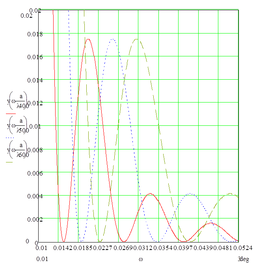The width and height of the screenshot is (255, 263).
Task: Edit the y(ω, a/λ400) legend expression
Action: 18,101
